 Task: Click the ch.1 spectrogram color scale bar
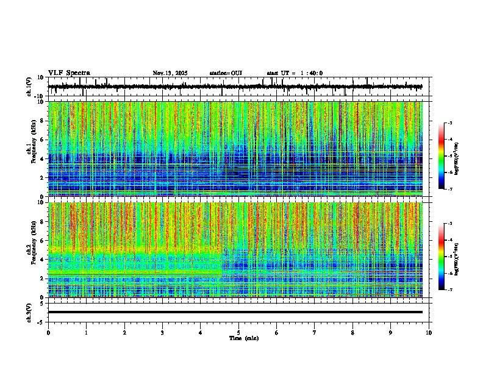(x=442, y=156)
